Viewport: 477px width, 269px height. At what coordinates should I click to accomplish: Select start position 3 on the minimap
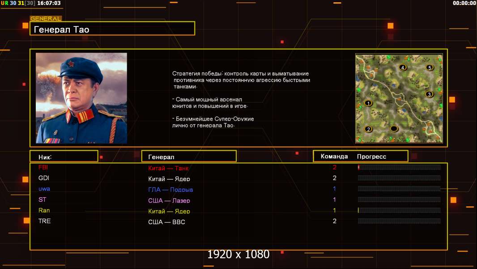tap(429, 95)
